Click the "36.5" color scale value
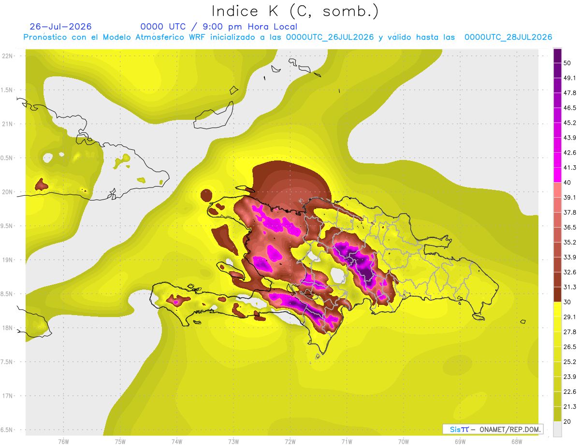Image resolution: width=580 pixels, height=448 pixels. (570, 227)
